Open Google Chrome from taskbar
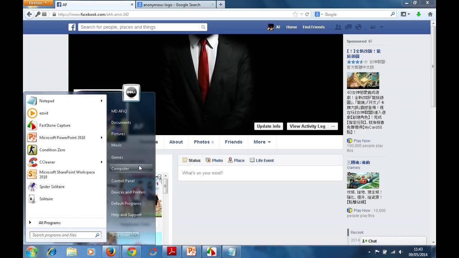 point(132,252)
